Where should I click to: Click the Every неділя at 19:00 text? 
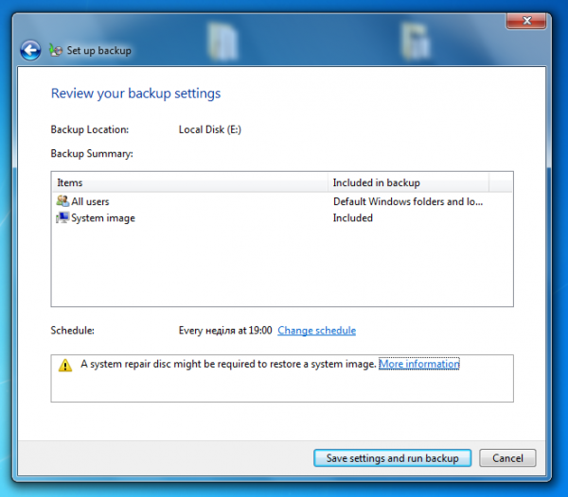click(x=225, y=331)
